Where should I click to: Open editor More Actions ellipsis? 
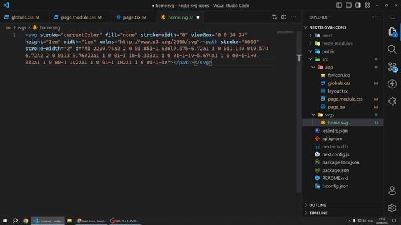point(293,17)
